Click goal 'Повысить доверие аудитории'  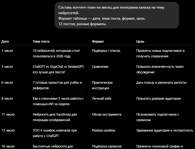pyautogui.click(x=159, y=98)
